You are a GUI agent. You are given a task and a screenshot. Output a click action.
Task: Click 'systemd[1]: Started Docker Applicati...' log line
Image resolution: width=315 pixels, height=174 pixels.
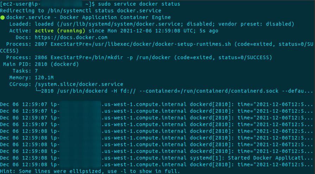[157, 158]
